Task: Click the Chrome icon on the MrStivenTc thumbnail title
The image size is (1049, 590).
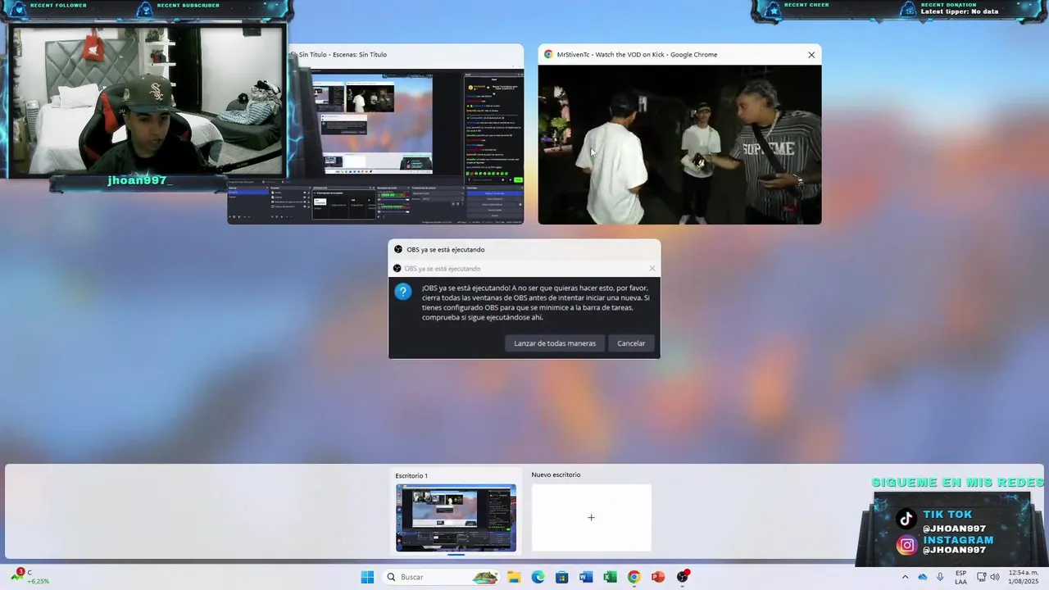Action: pyautogui.click(x=548, y=55)
